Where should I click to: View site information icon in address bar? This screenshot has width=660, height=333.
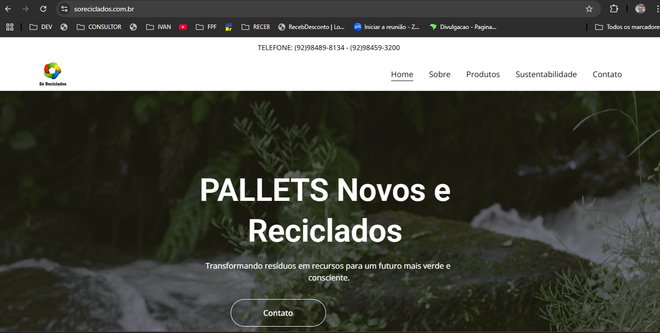pos(64,9)
